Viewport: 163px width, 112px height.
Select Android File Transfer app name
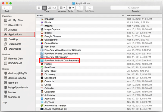pos(55,105)
